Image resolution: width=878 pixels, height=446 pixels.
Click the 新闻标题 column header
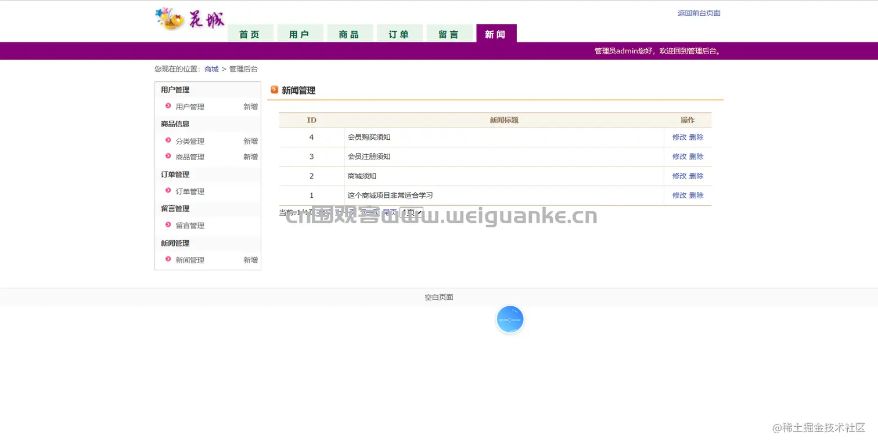tap(504, 120)
